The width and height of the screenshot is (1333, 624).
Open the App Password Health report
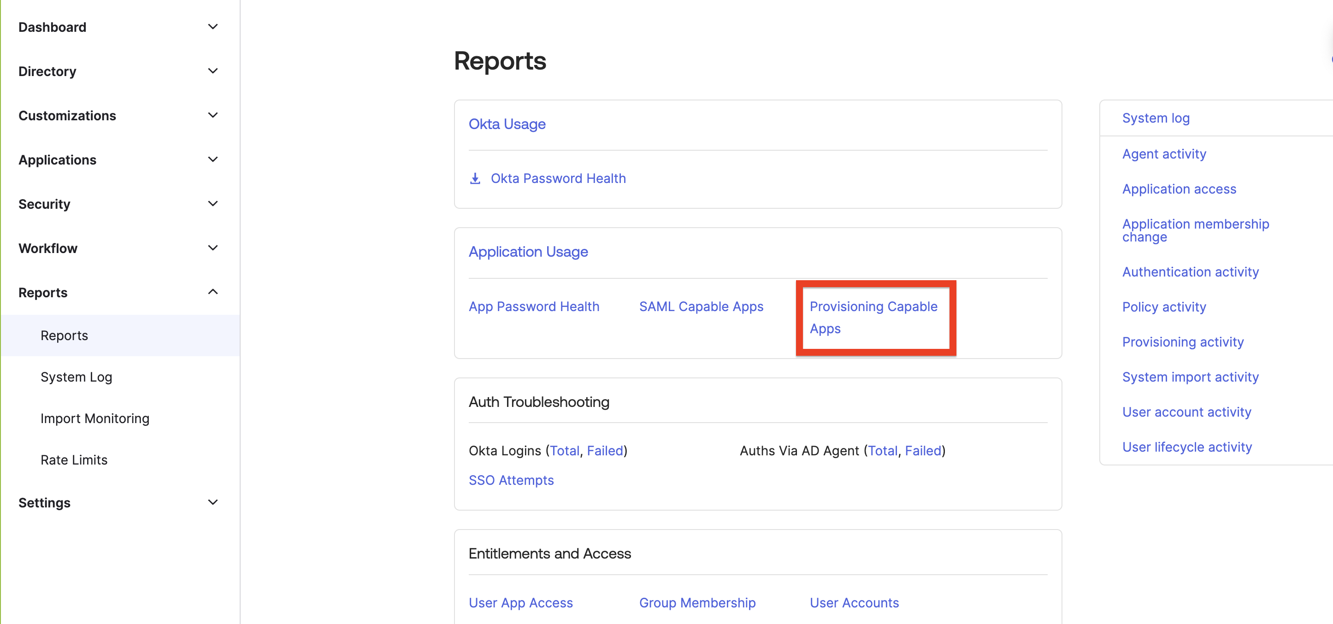pyautogui.click(x=534, y=306)
